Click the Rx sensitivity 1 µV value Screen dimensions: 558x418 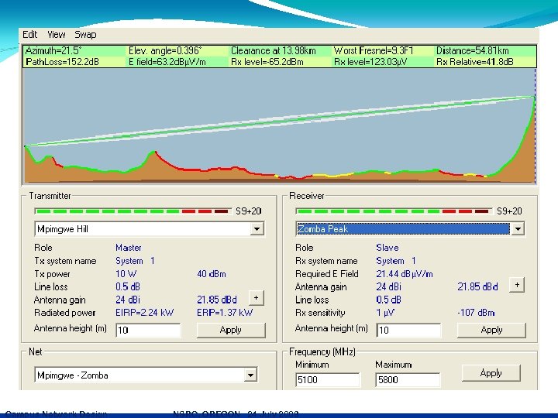(385, 313)
